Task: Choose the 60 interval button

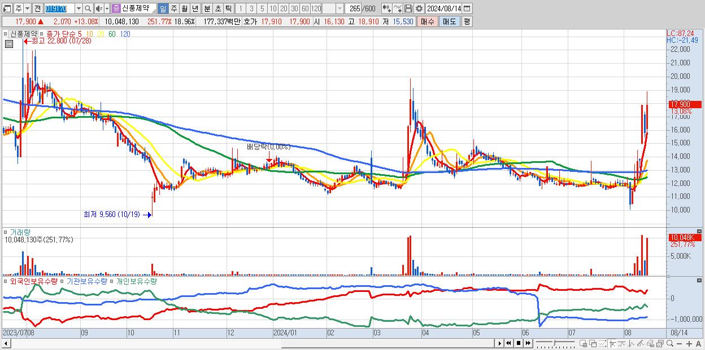Action: [305, 8]
